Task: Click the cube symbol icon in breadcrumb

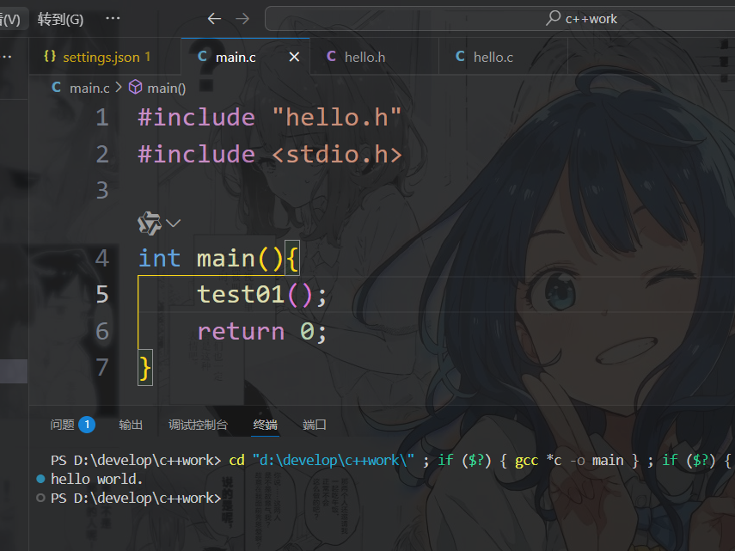Action: pyautogui.click(x=136, y=87)
